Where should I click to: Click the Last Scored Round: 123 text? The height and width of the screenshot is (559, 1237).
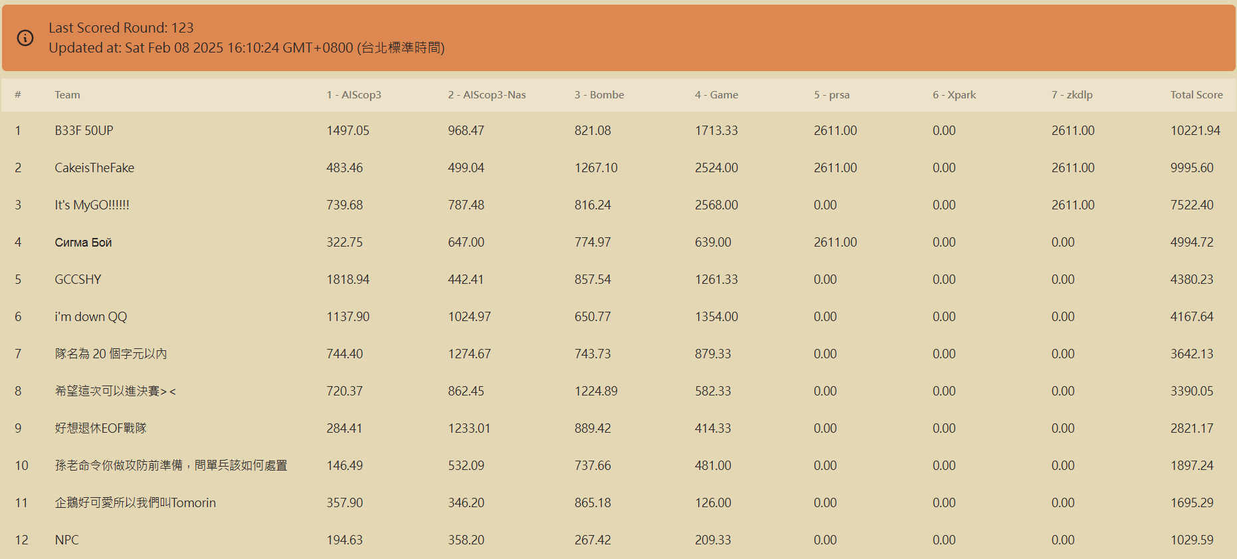click(x=121, y=28)
